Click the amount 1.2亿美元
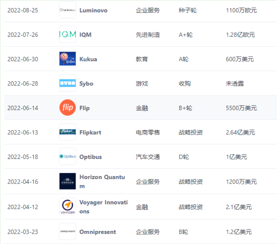The height and width of the screenshot is (244, 277). 239,232
